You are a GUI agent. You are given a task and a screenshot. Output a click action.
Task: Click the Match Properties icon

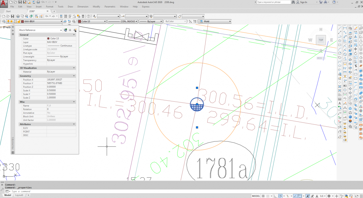tap(37, 16)
